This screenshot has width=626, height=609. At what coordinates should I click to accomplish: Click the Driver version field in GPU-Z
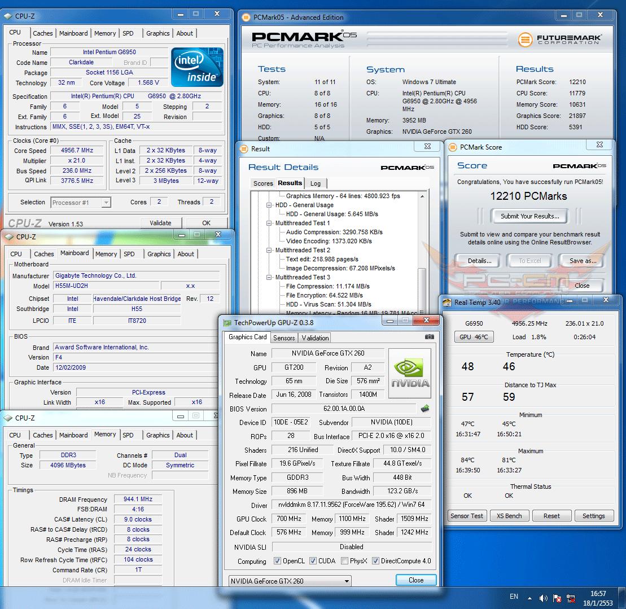click(351, 505)
